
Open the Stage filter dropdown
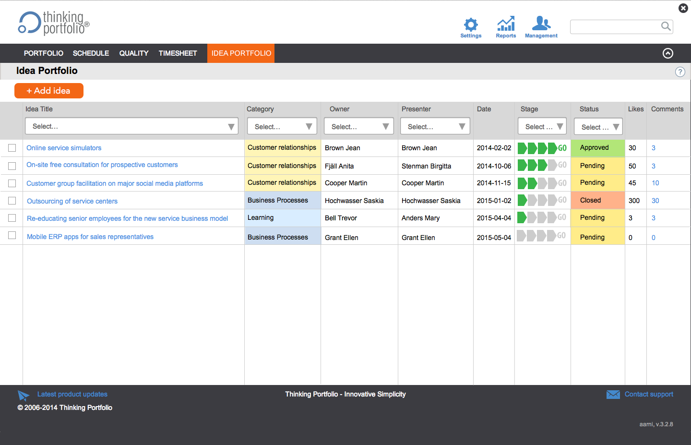point(542,126)
